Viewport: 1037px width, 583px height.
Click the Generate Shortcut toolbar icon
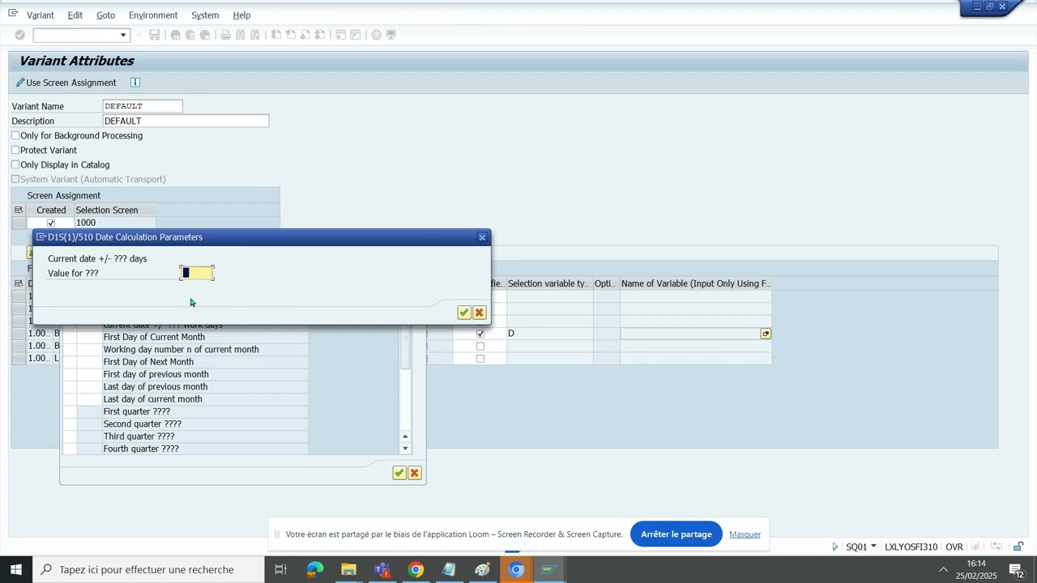356,35
